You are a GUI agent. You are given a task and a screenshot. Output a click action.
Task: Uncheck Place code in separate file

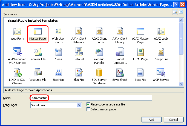click(88, 104)
